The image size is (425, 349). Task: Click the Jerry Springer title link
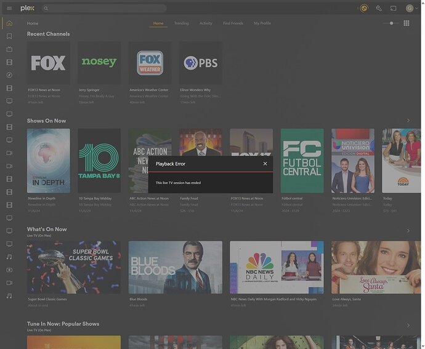coord(89,90)
